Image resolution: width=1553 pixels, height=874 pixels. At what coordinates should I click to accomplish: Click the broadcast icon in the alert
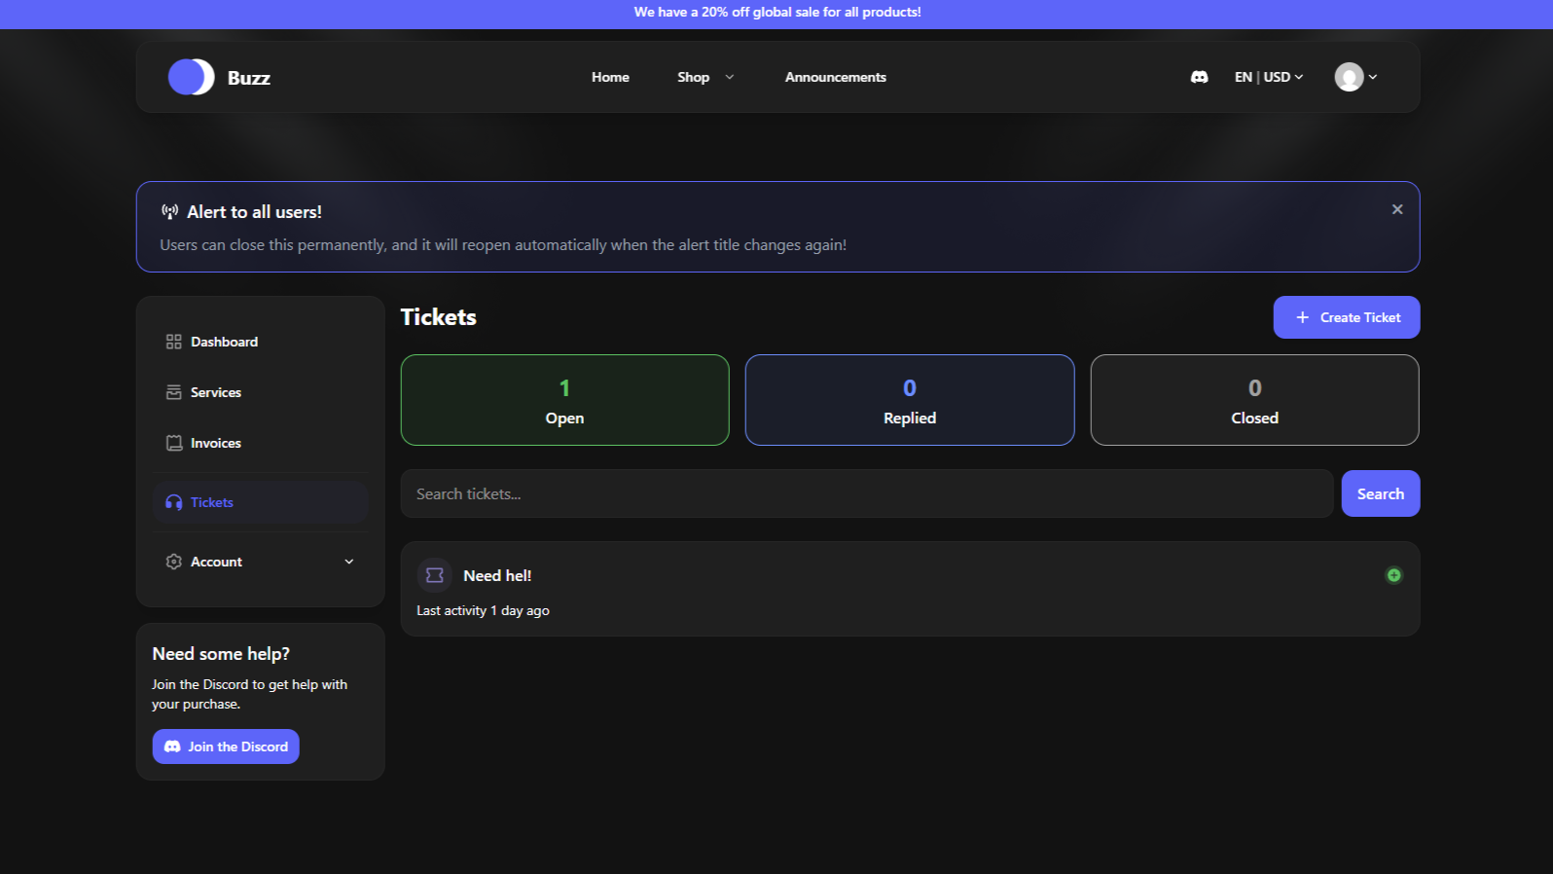click(x=170, y=212)
